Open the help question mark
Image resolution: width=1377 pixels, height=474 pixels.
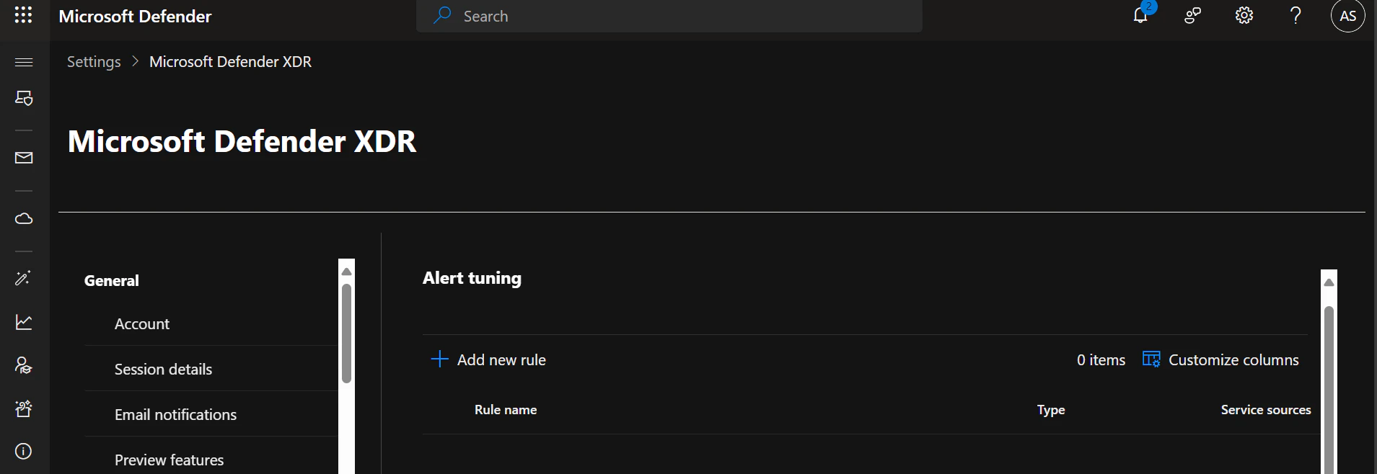point(1296,16)
